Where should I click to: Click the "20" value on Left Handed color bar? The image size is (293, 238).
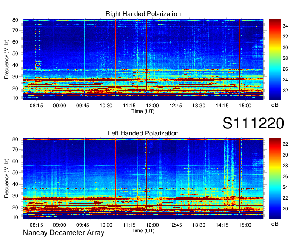[285, 209]
